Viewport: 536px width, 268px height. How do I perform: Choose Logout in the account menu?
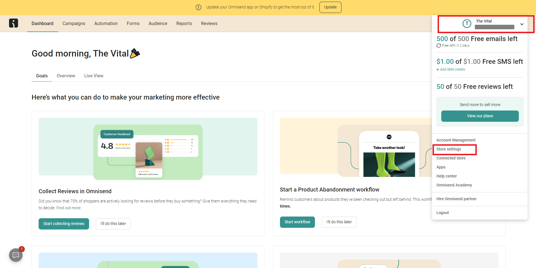click(442, 213)
